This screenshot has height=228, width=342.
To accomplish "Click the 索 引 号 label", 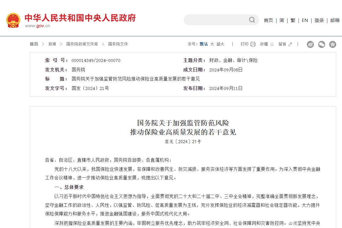I will tap(57, 60).
